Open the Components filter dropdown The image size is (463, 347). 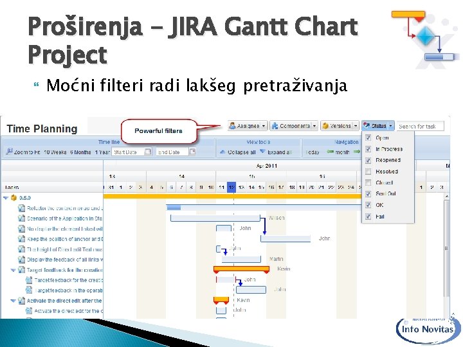[x=294, y=126]
